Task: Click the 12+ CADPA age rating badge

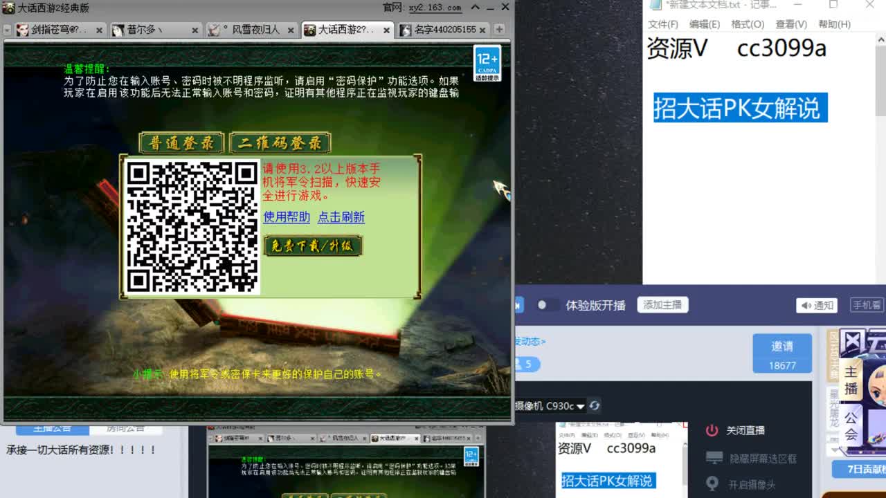Action: (x=487, y=64)
